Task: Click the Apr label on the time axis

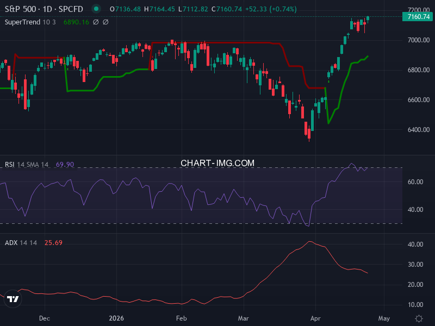Action: pos(315,319)
